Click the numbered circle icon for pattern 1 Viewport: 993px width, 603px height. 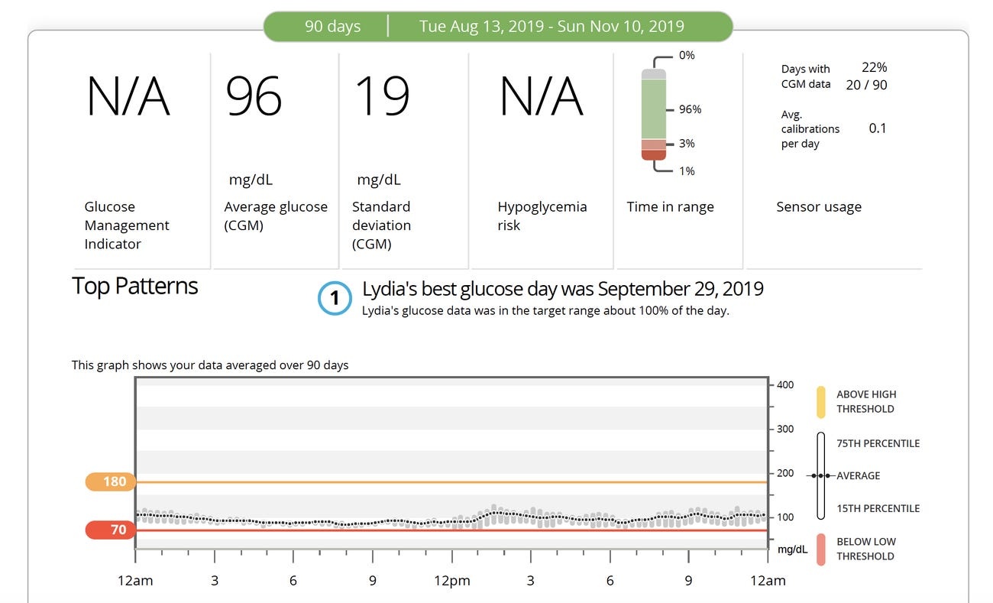click(334, 299)
